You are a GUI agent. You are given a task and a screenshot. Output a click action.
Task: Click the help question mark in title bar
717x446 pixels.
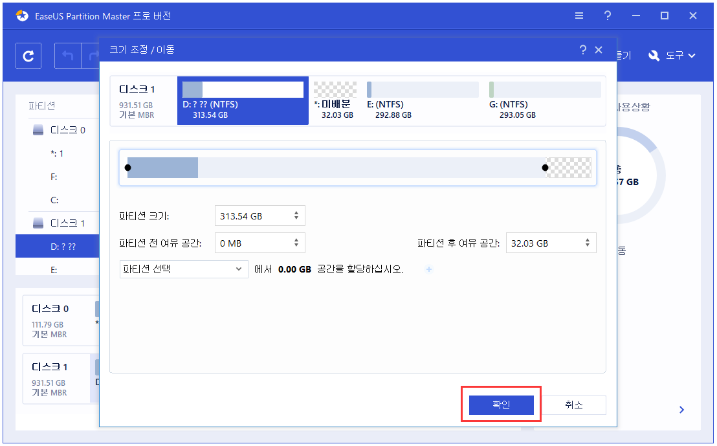coord(608,16)
